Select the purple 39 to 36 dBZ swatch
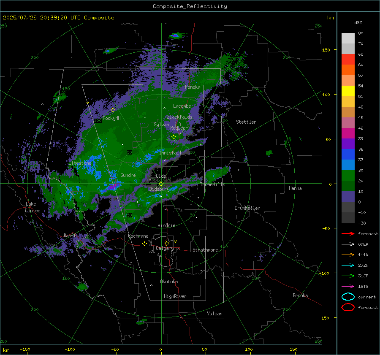 tap(348, 144)
